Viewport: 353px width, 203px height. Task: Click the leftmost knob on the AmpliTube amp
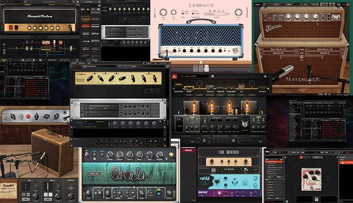pos(29,28)
